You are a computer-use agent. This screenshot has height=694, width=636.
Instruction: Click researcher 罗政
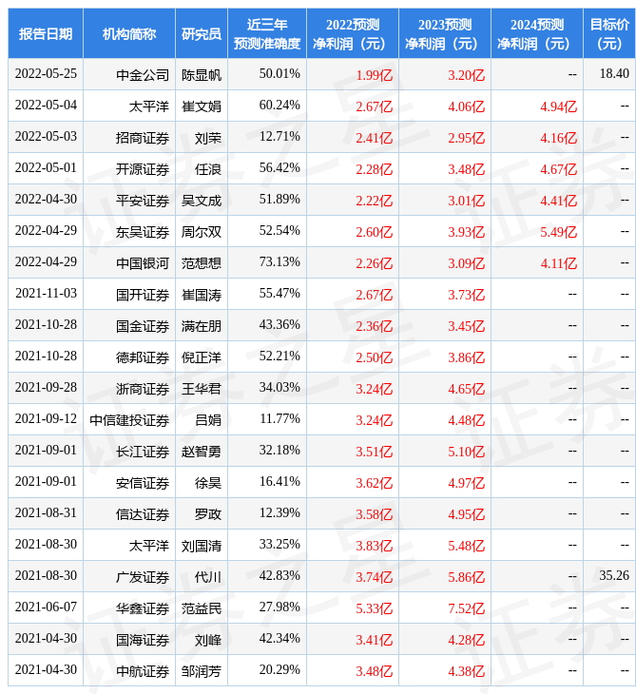(208, 514)
